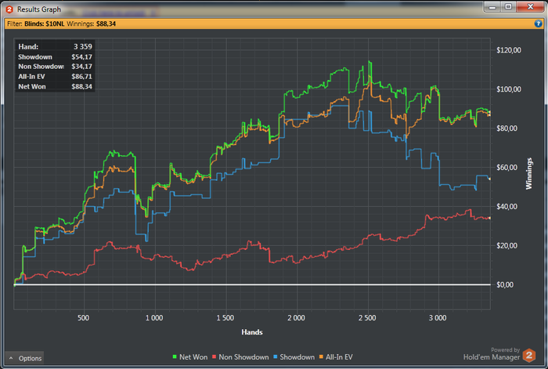Maximize the Results Graph window
The image size is (548, 369).
click(507, 6)
